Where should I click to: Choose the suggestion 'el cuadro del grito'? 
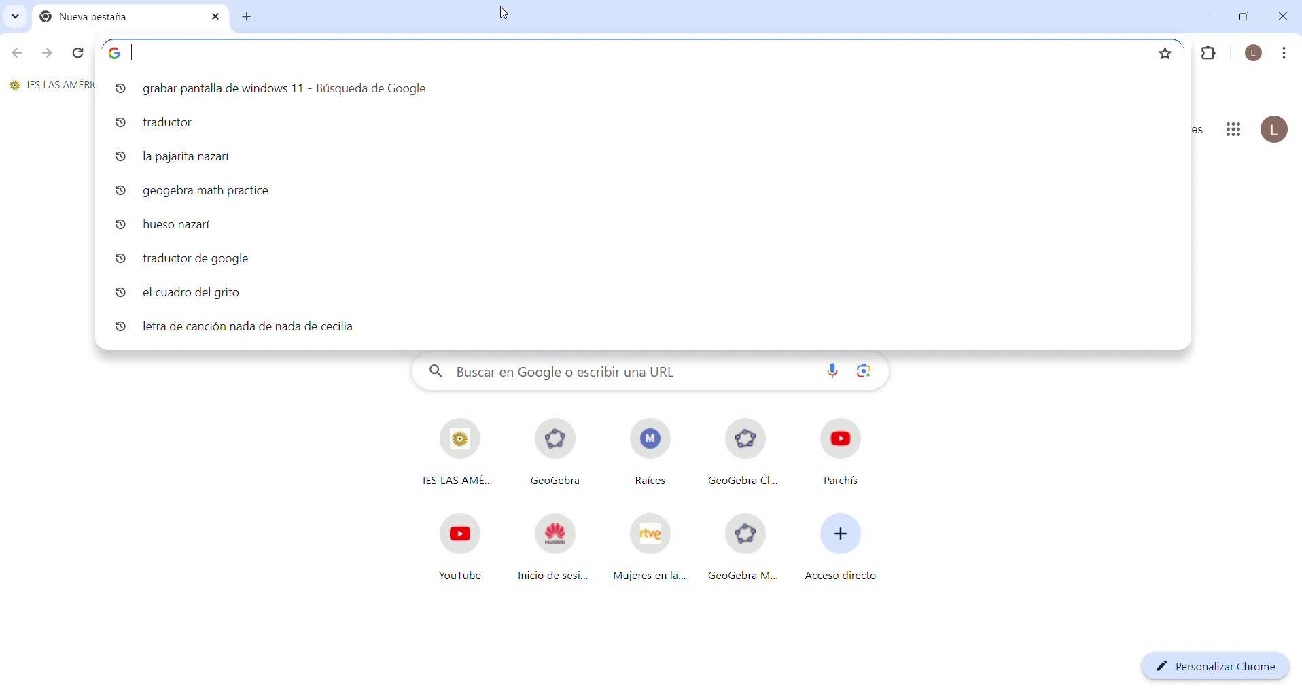click(x=643, y=293)
